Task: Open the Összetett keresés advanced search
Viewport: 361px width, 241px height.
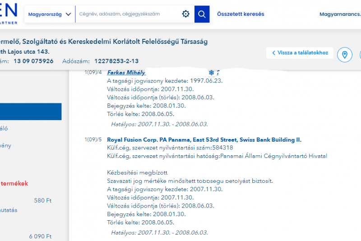Action: [x=241, y=14]
